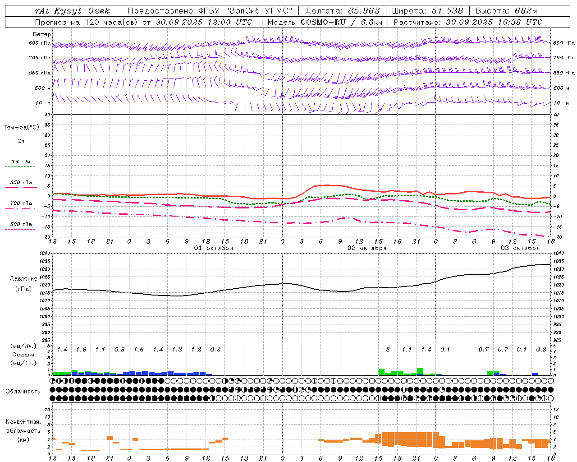Click the 700 гПа entry in temperature legend
Image resolution: width=577 pixels, height=462 pixels.
(21, 203)
